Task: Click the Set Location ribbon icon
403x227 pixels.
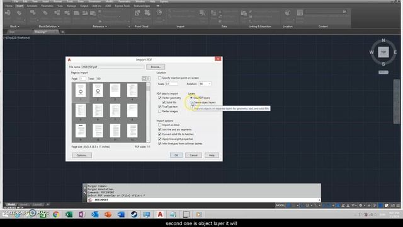Action: point(287,13)
